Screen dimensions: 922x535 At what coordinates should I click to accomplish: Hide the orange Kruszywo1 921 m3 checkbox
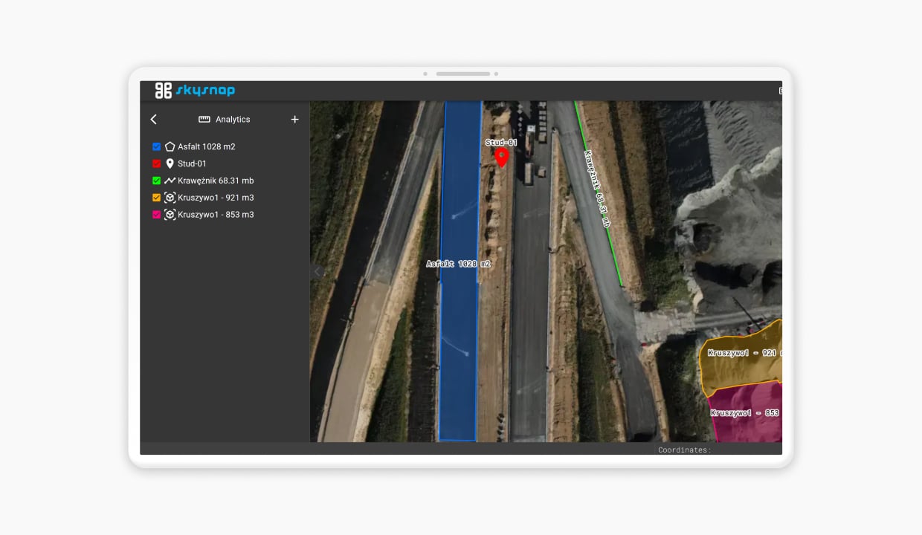[x=156, y=198]
